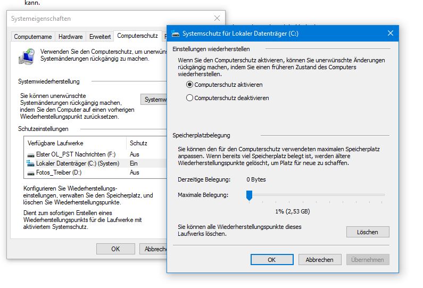Click drive icon in Systemschutz title bar
This screenshot has height=288, width=423.
point(176,34)
